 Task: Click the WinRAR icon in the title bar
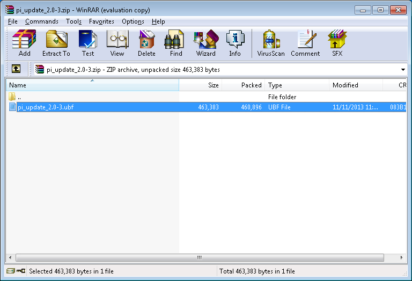(10, 10)
